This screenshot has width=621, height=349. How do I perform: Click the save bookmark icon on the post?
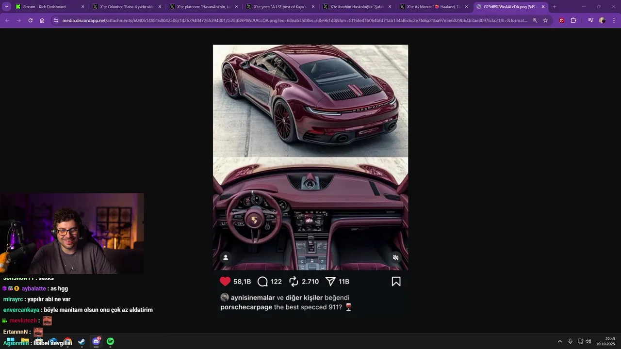[396, 282]
